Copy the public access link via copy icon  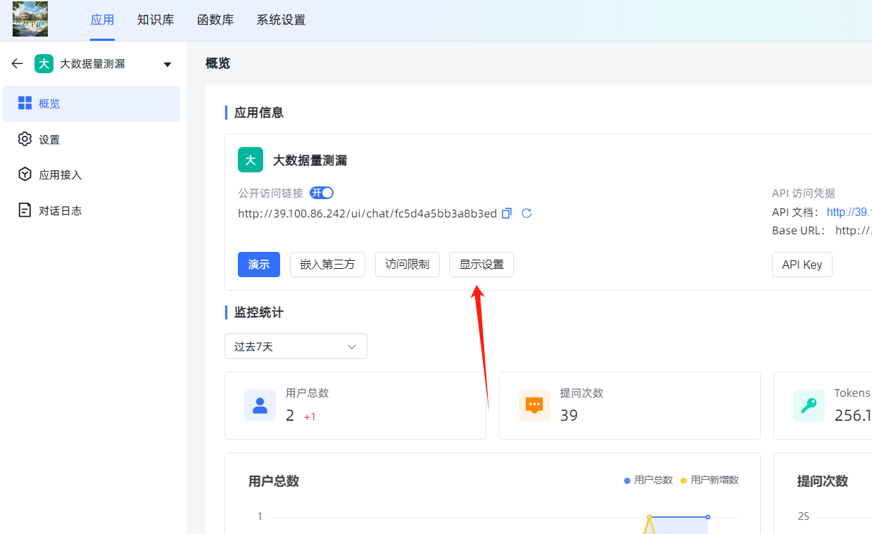coord(507,213)
